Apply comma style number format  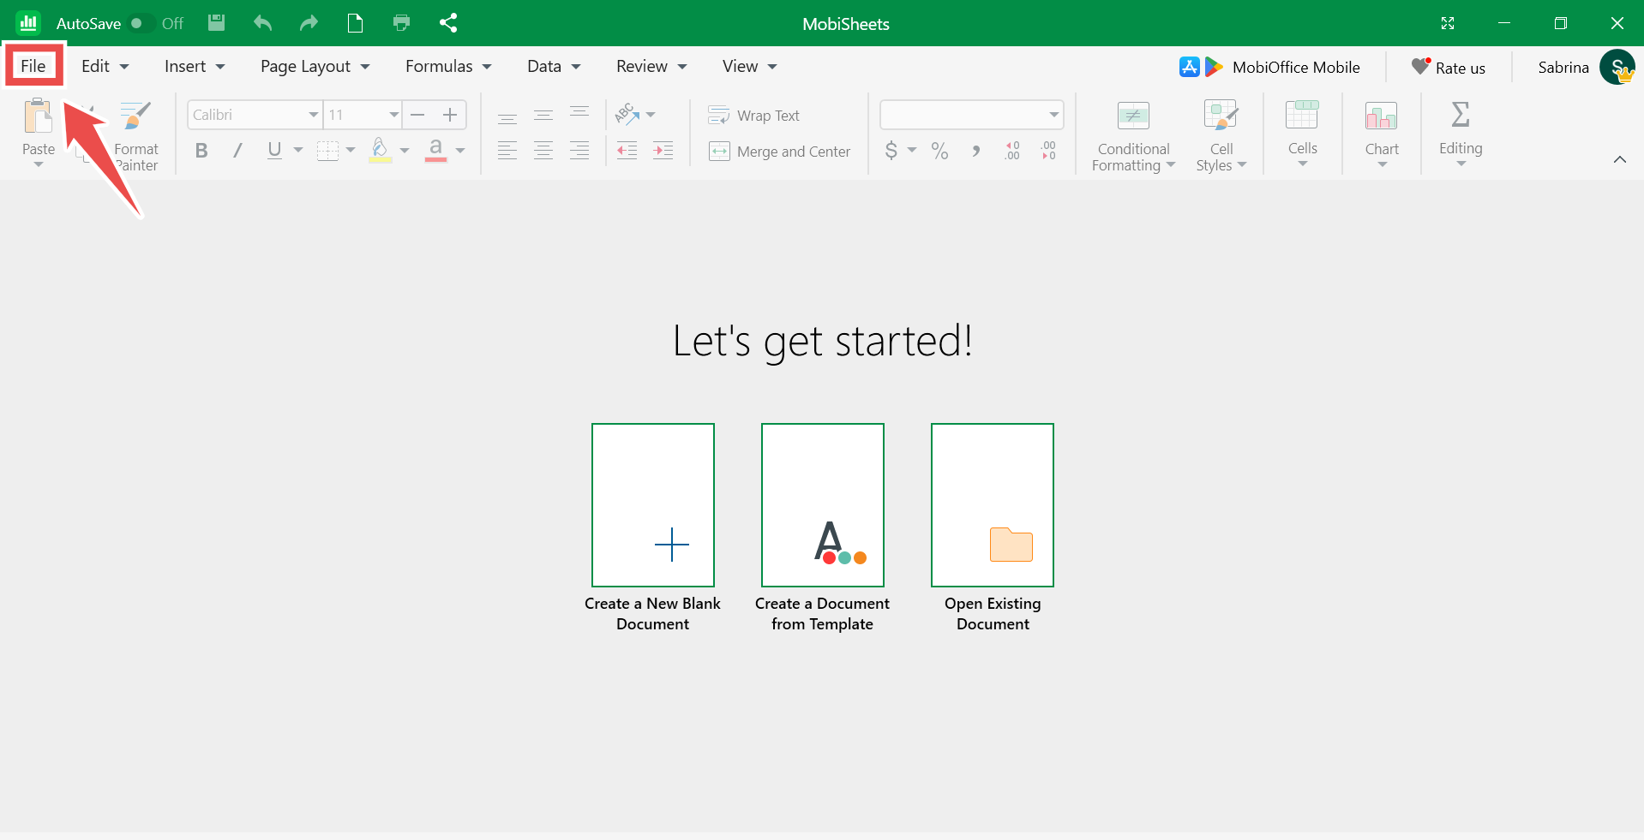point(976,151)
